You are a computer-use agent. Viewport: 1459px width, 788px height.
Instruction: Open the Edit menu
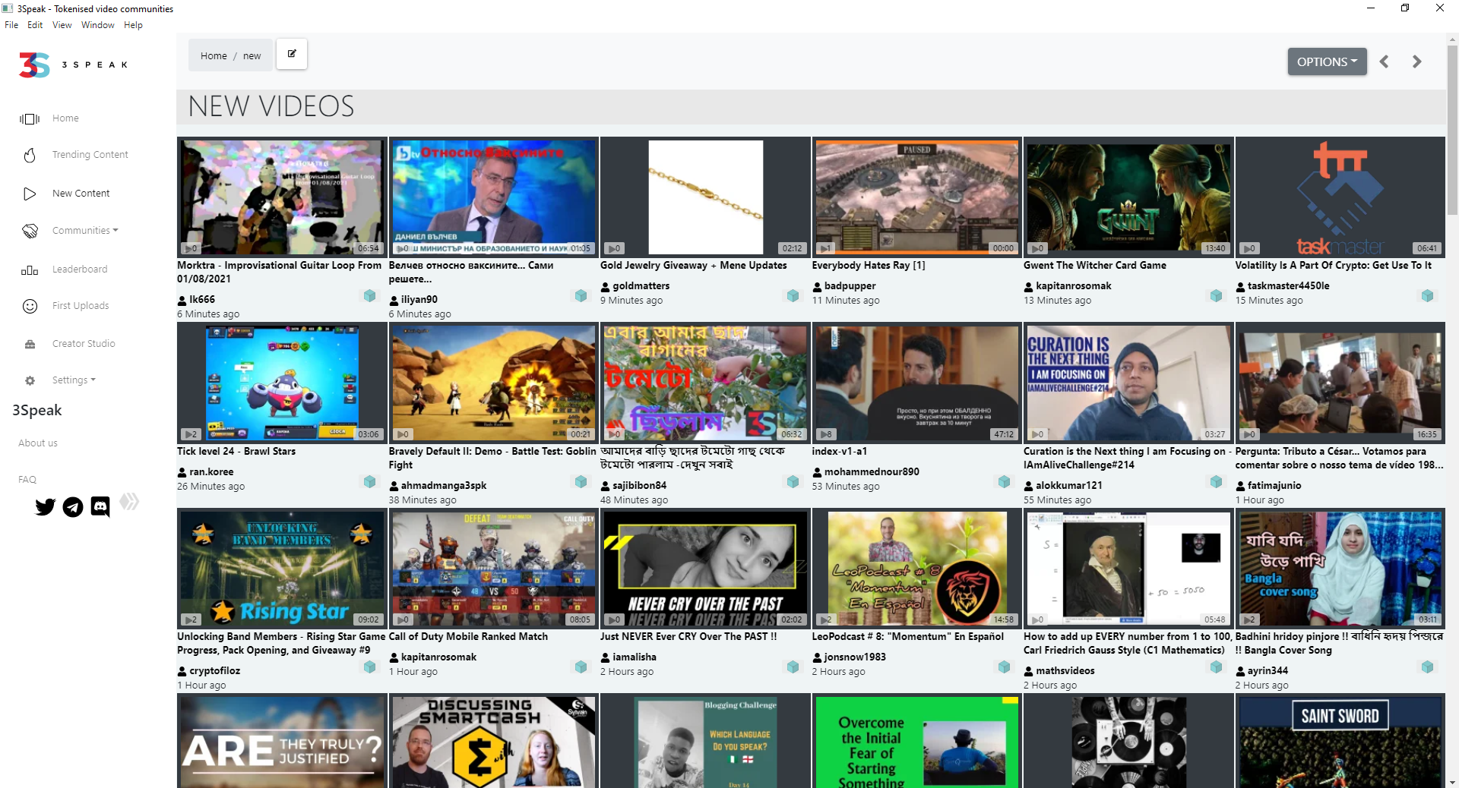click(x=35, y=25)
